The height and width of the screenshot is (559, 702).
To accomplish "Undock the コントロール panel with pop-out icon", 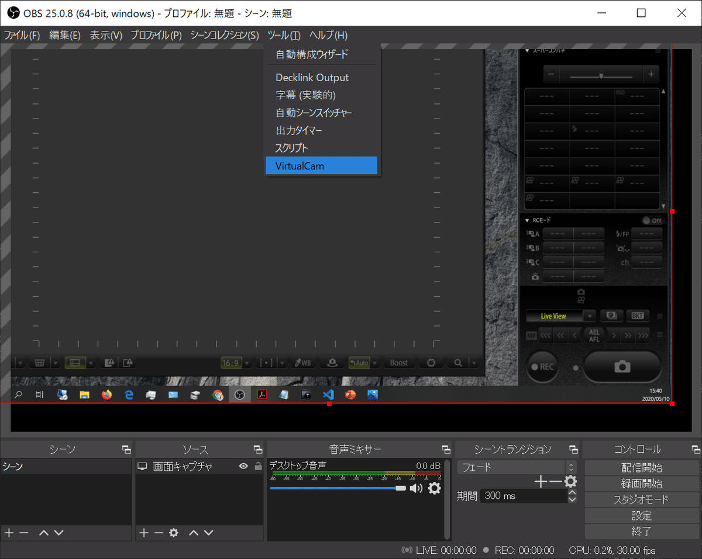I will pos(696,449).
